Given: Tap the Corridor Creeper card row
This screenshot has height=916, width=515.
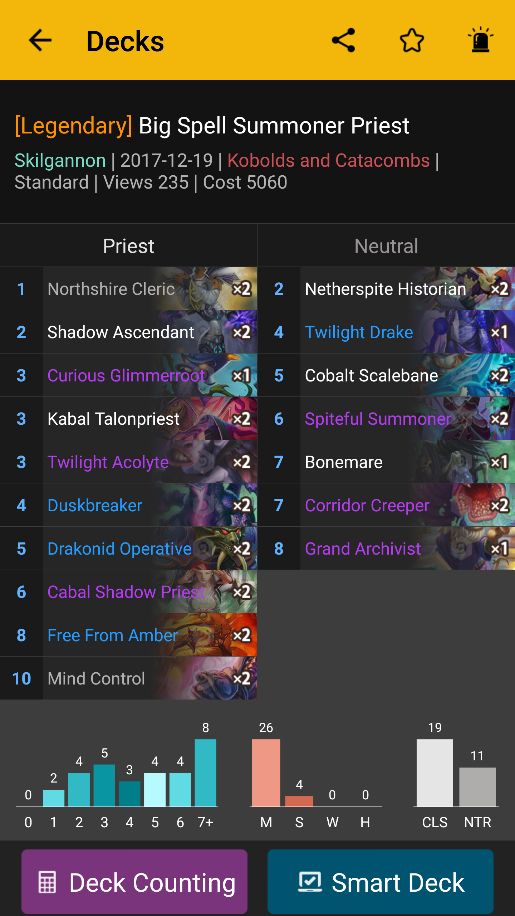Looking at the screenshot, I should pos(386,505).
